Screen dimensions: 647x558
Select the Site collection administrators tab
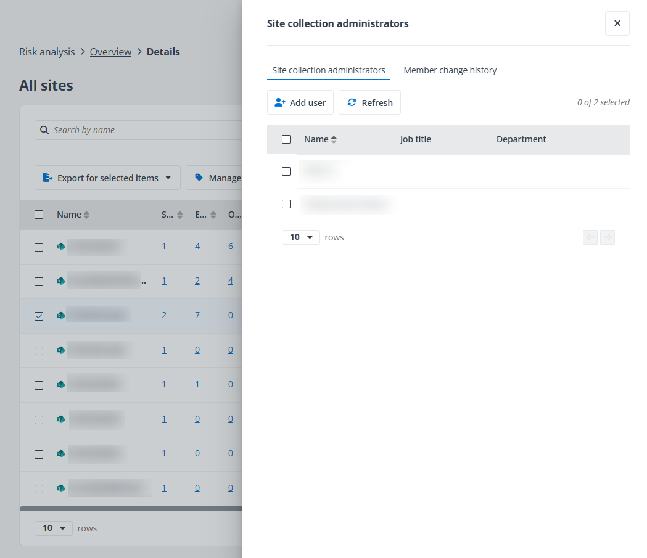pos(328,70)
